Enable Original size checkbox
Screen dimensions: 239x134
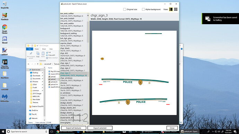(x=125, y=9)
